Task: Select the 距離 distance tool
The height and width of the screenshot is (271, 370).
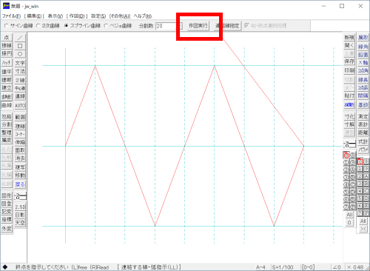Action: (363, 133)
